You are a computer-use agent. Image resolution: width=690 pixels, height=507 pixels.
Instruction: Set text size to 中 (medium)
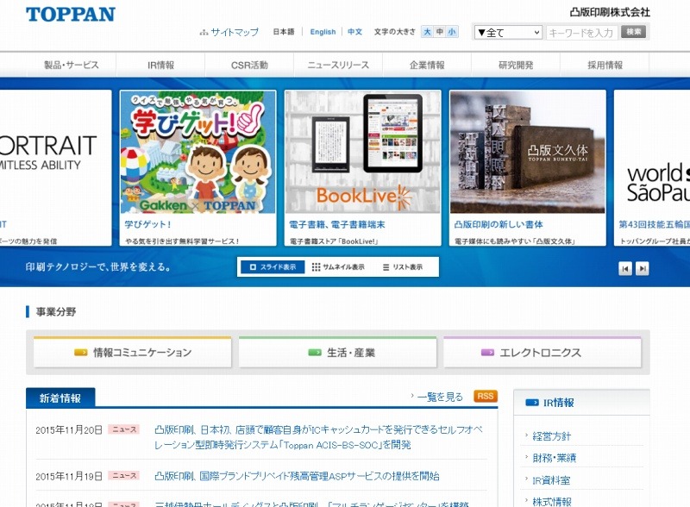[440, 32]
